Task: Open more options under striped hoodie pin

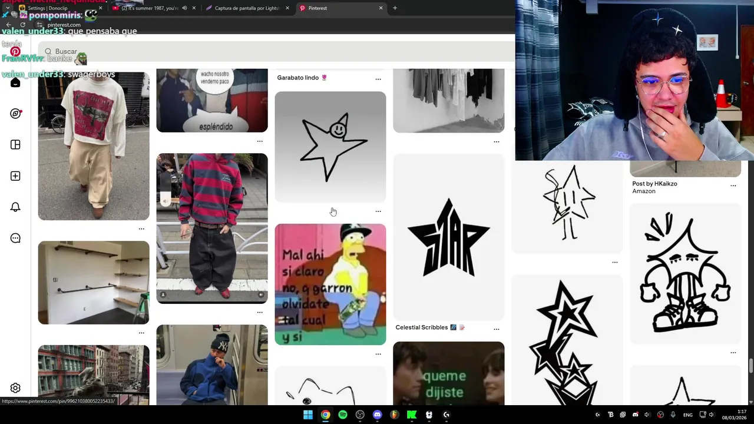Action: 260,312
